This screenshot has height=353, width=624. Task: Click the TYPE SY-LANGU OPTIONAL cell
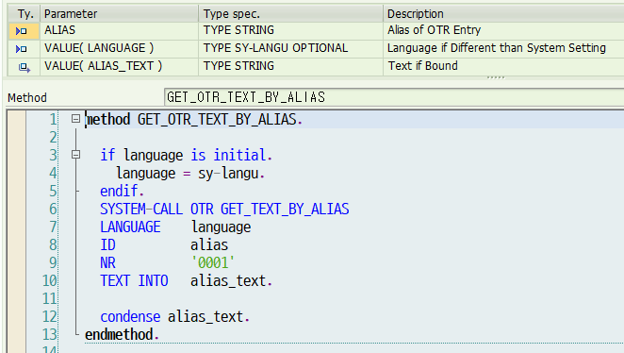click(291, 48)
